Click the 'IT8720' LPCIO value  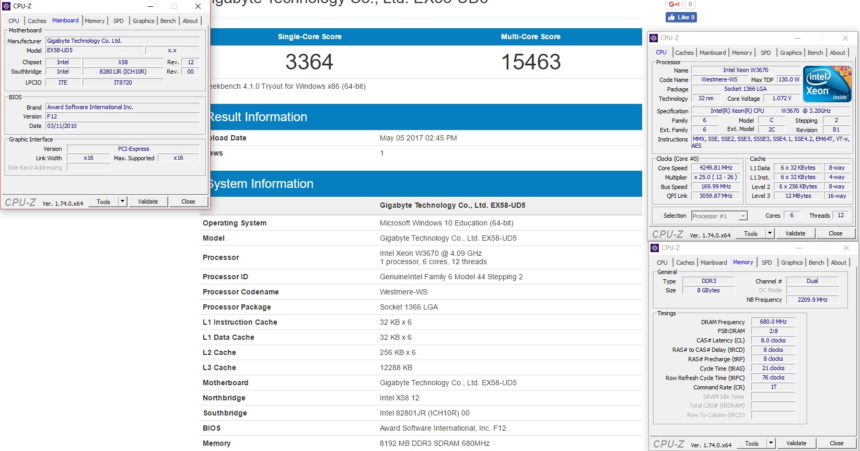(123, 82)
